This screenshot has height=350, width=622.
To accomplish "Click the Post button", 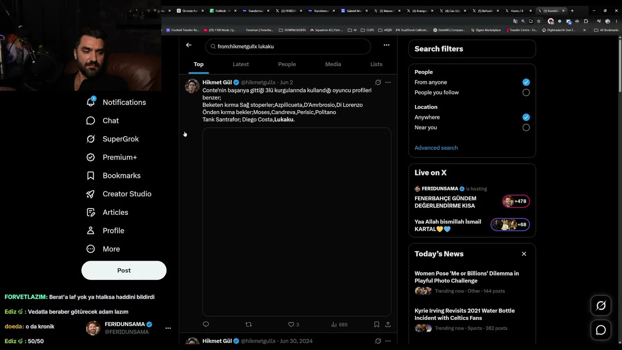I will pyautogui.click(x=124, y=270).
